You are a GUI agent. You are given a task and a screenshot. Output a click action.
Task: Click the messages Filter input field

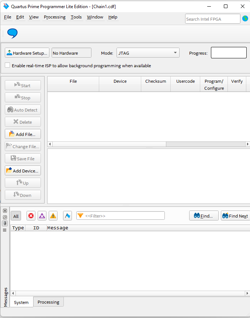(x=121, y=216)
